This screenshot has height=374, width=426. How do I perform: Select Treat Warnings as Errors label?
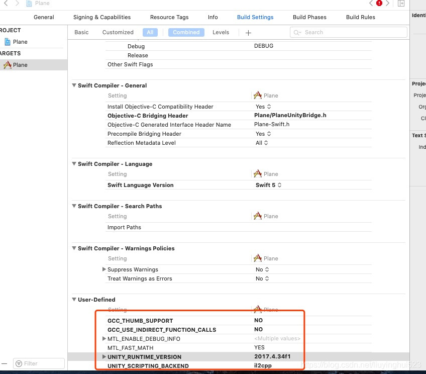tap(140, 278)
